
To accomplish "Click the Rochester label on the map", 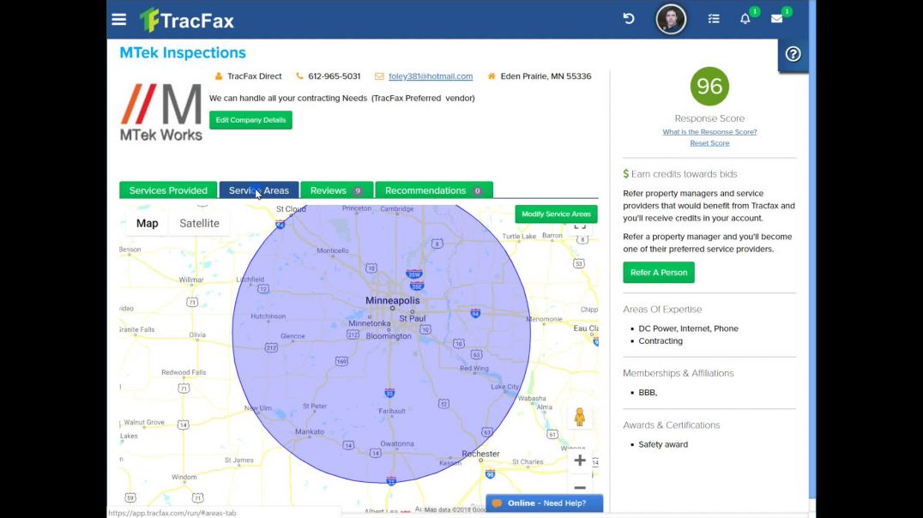I will (x=480, y=454).
